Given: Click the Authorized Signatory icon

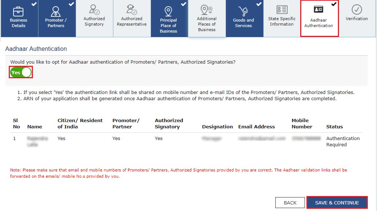Looking at the screenshot, I should point(94,10).
